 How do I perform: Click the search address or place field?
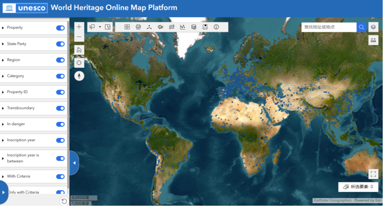coord(329,27)
